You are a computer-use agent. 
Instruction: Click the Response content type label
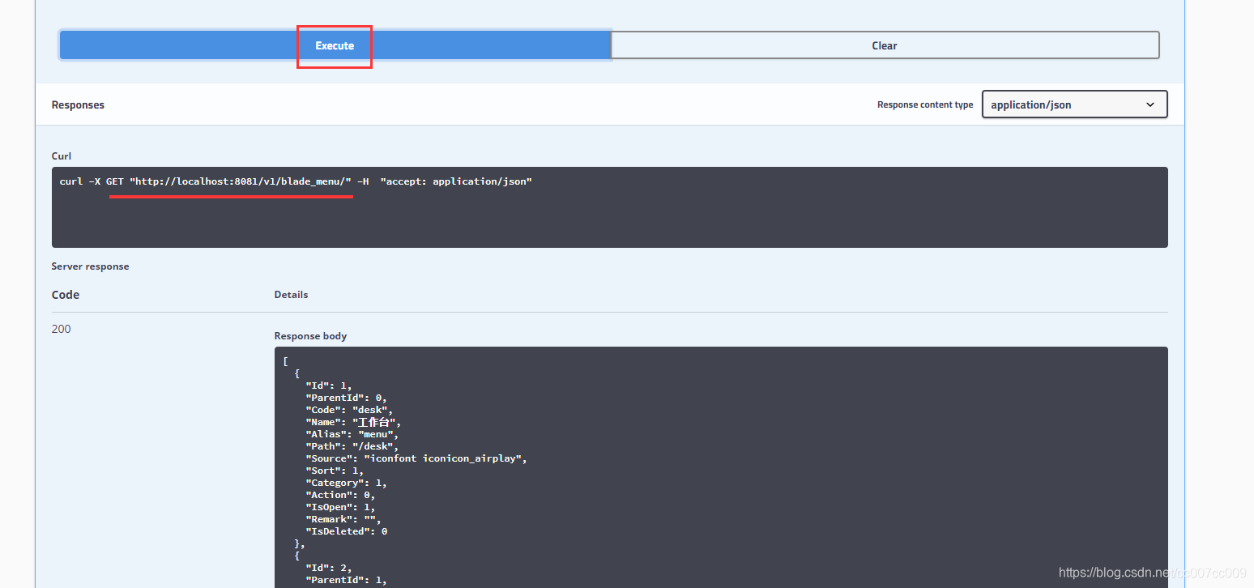point(925,105)
